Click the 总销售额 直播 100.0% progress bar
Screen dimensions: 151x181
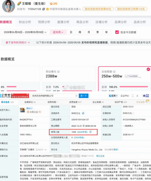134,87
